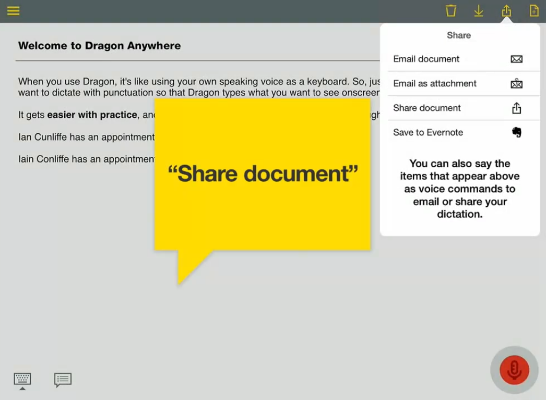Tap the share arrow icon in Share document row

pos(516,108)
